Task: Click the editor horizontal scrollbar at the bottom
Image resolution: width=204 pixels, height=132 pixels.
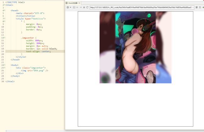Action: pos(35,131)
